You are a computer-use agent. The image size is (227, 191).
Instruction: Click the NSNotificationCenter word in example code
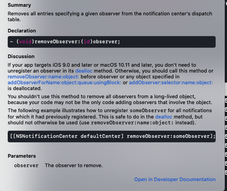[47, 136]
